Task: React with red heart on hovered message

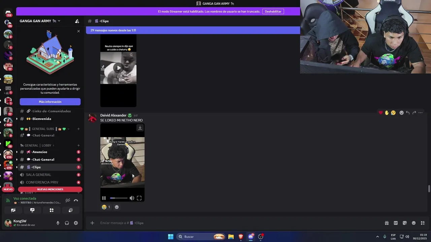Action: [380, 113]
